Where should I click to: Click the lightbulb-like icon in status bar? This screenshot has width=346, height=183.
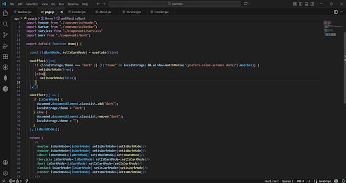click(x=26, y=181)
